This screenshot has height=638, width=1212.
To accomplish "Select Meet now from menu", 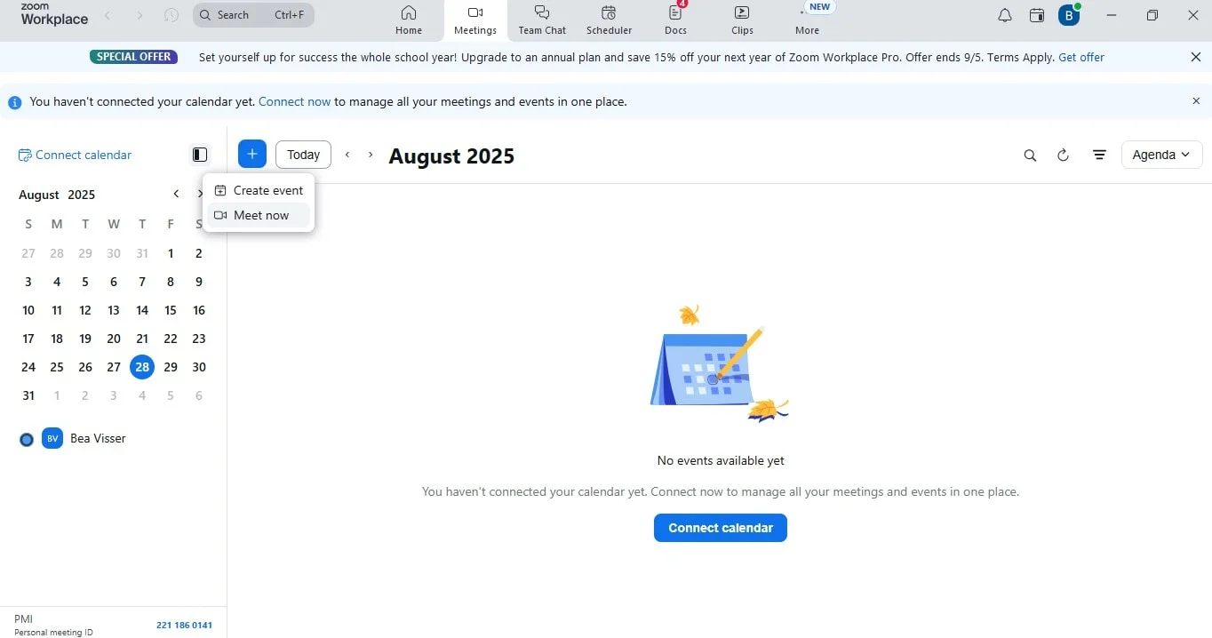I will tap(259, 215).
